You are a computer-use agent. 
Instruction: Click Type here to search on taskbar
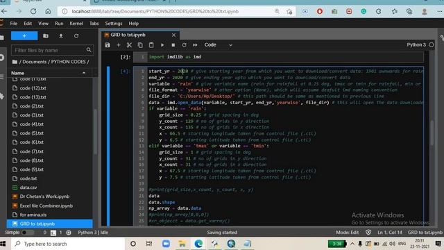(68, 244)
